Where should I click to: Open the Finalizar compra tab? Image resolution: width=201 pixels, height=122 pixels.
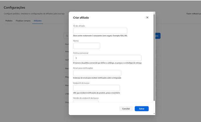click(x=23, y=21)
